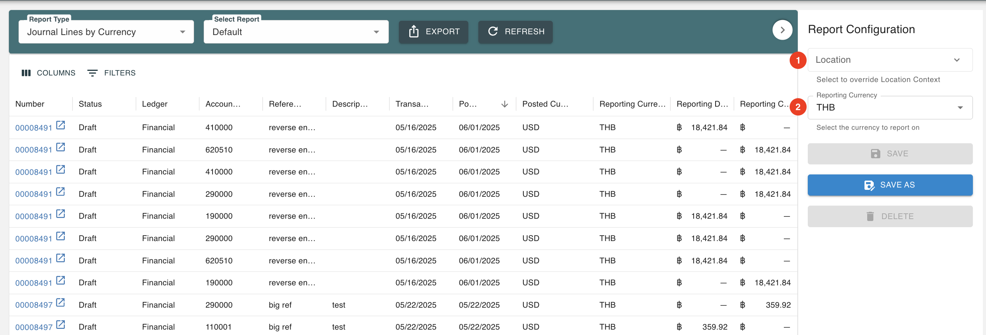Click the greyed-out SAVE button

[890, 154]
